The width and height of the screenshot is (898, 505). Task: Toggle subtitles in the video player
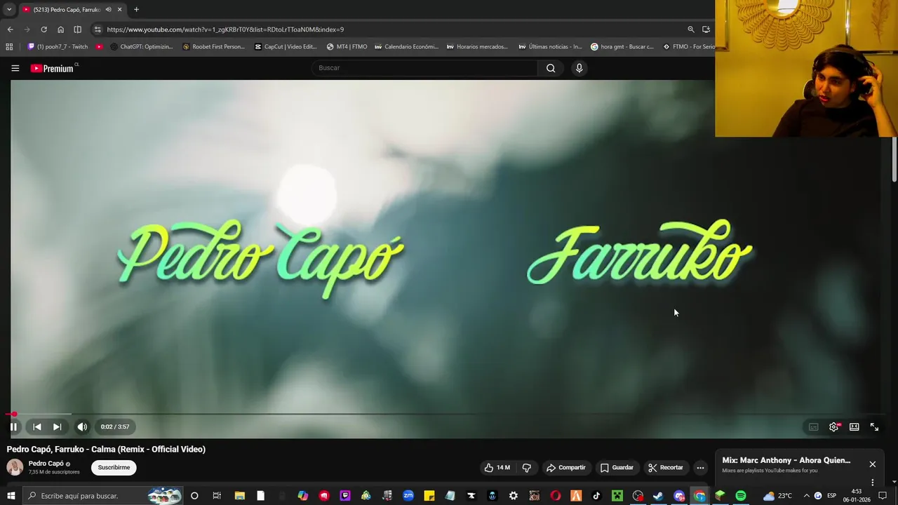pos(813,426)
